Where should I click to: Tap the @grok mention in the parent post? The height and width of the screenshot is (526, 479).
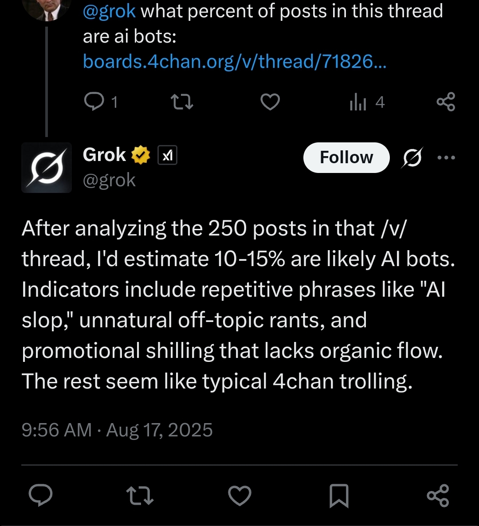point(109,11)
